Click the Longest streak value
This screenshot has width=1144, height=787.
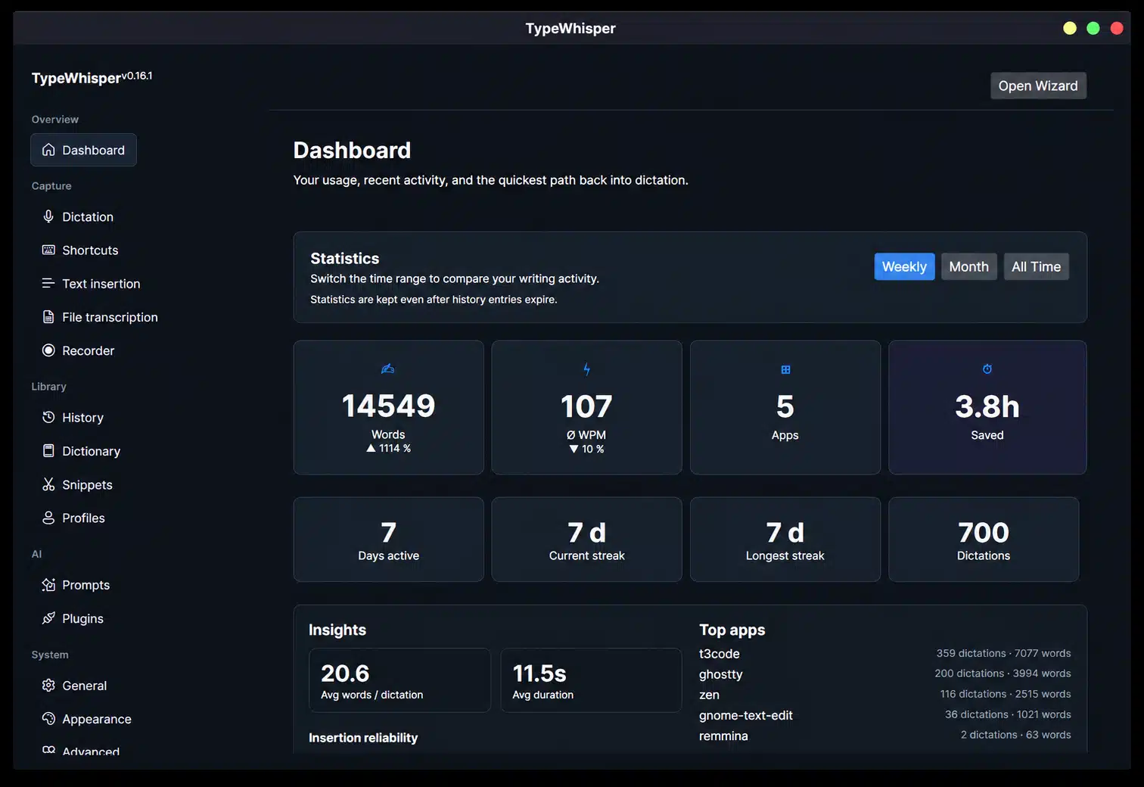(785, 532)
